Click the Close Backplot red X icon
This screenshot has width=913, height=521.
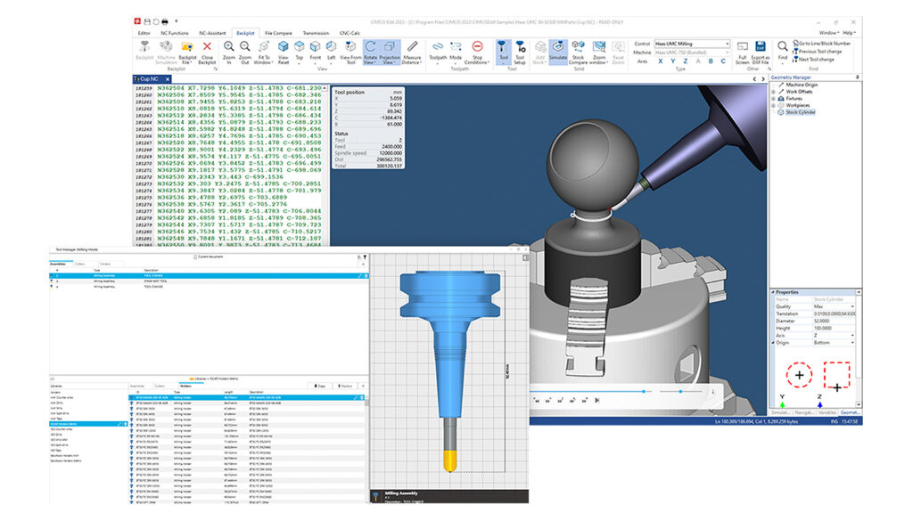point(207,48)
